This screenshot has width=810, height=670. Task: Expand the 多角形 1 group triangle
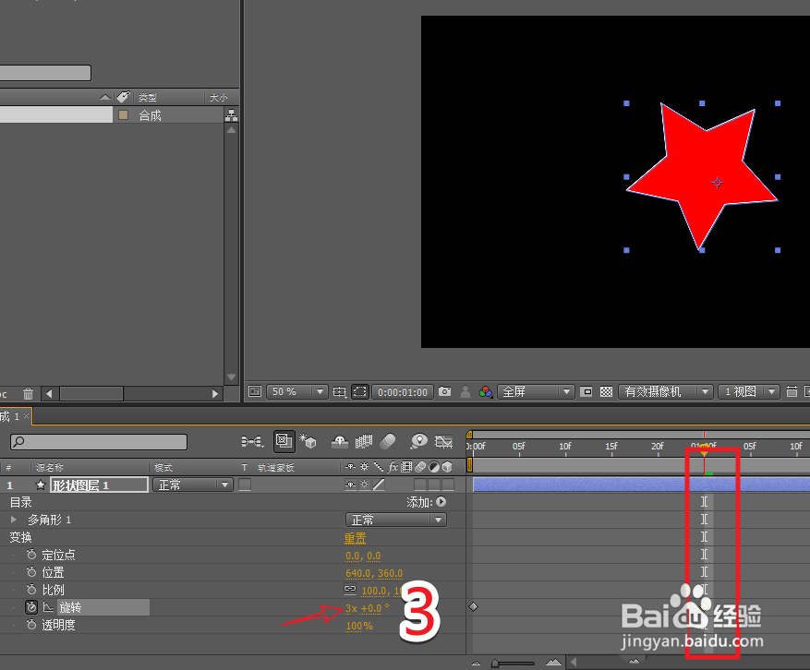click(14, 520)
